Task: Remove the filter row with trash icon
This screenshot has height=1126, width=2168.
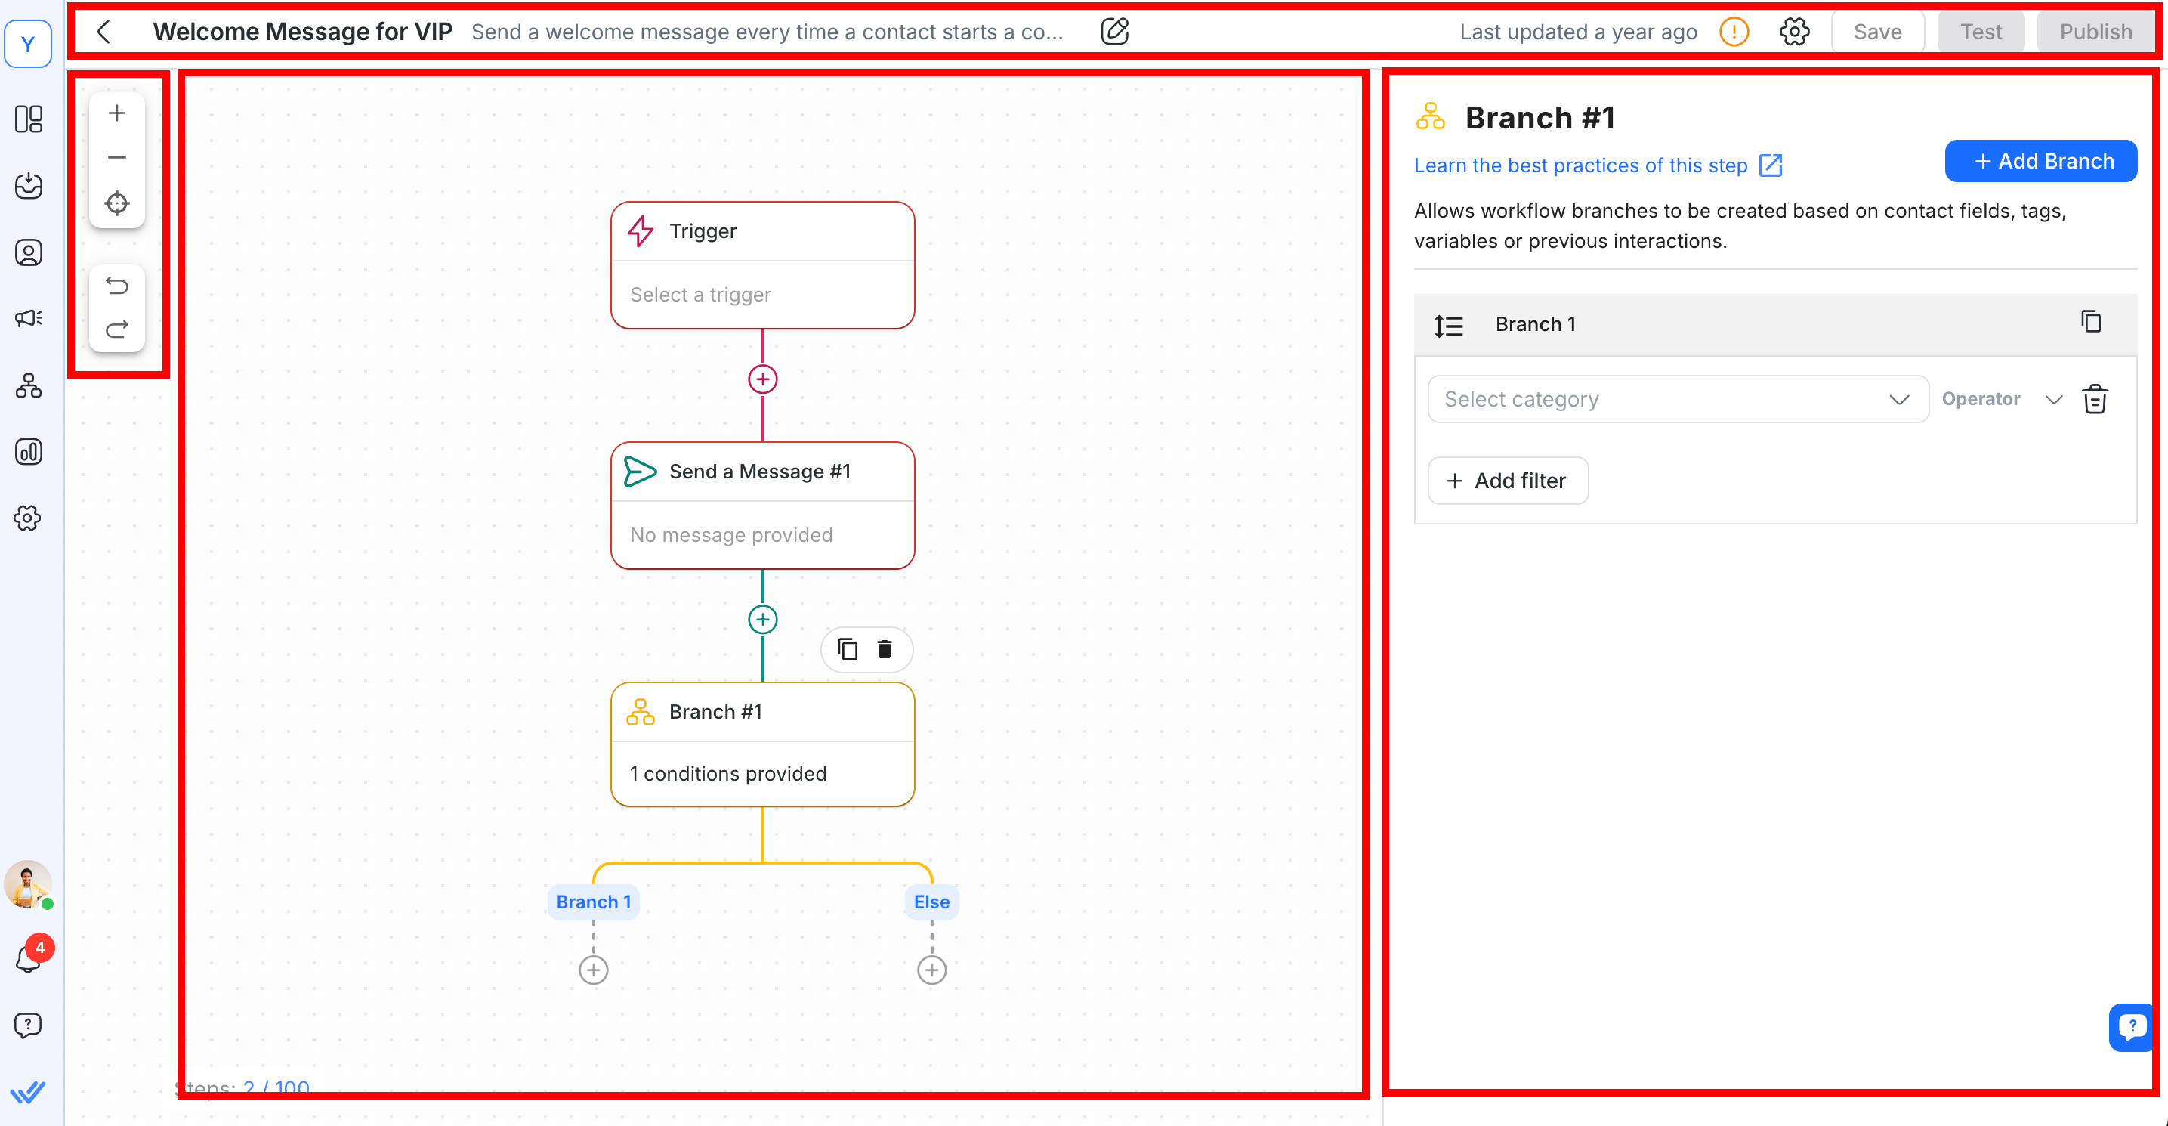Action: [2095, 399]
